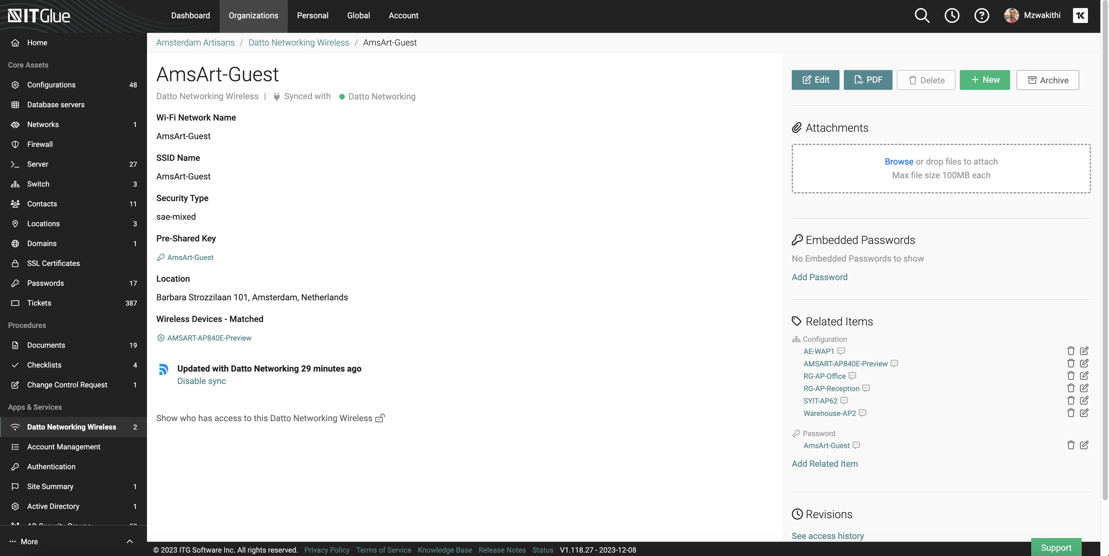Delete the AmsArt-Guest password related item
1109x556 pixels.
coord(1071,445)
